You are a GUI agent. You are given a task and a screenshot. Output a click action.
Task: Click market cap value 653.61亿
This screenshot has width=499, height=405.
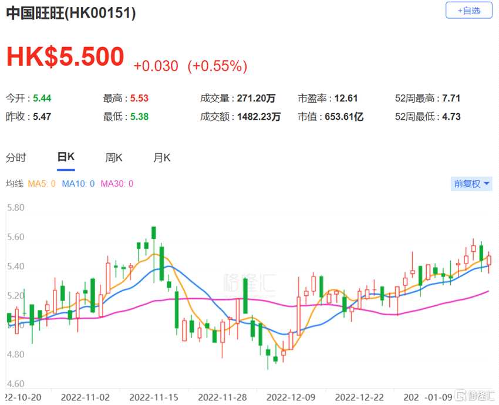[x=344, y=116]
